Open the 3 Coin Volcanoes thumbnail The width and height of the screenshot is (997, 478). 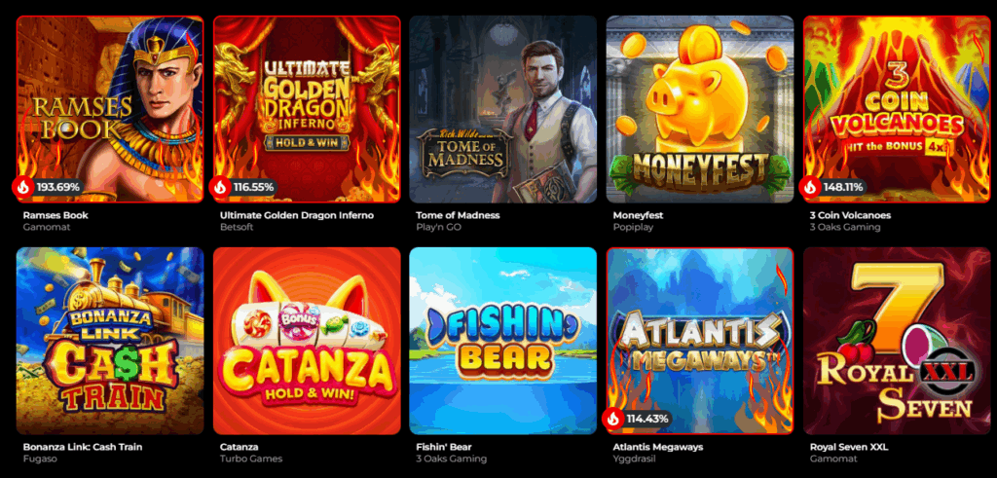[x=897, y=109]
